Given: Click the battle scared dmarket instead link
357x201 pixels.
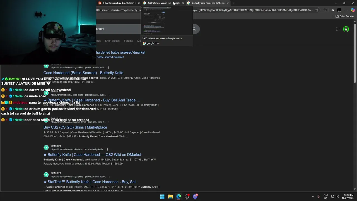Looking at the screenshot, I should [x=110, y=57].
